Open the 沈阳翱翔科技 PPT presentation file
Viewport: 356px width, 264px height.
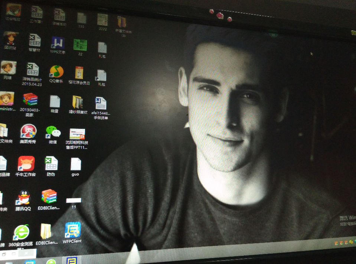pos(77,134)
